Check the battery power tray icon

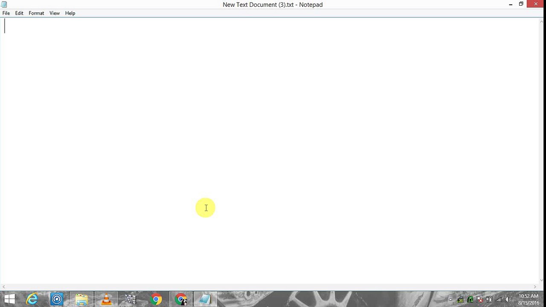[489, 300]
